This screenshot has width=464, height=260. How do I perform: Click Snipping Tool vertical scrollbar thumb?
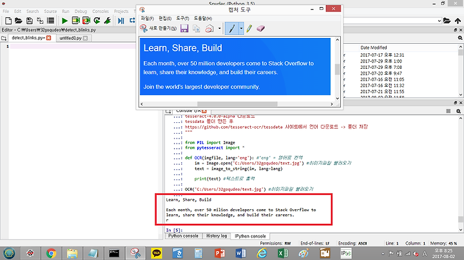pyautogui.click(x=337, y=69)
